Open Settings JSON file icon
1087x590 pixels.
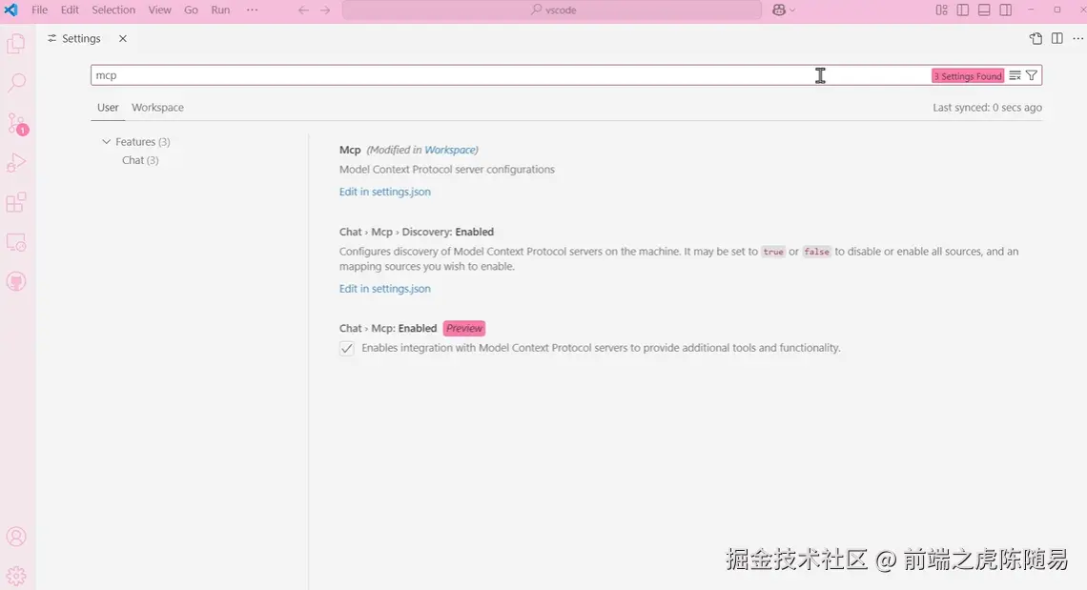point(1036,39)
